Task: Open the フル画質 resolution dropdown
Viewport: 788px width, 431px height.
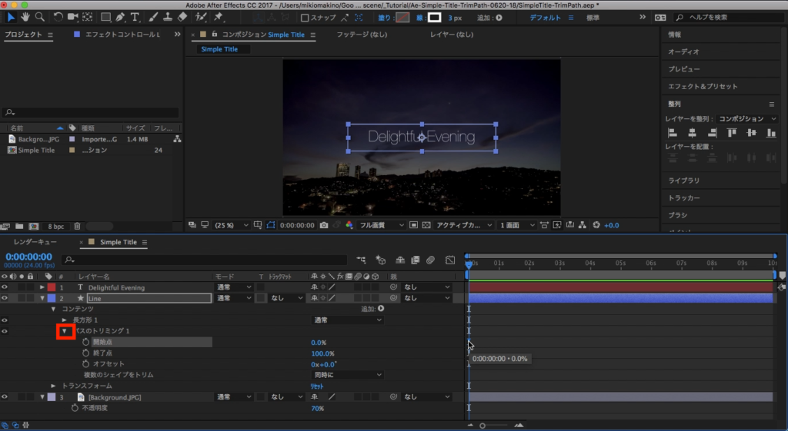Action: (x=382, y=225)
